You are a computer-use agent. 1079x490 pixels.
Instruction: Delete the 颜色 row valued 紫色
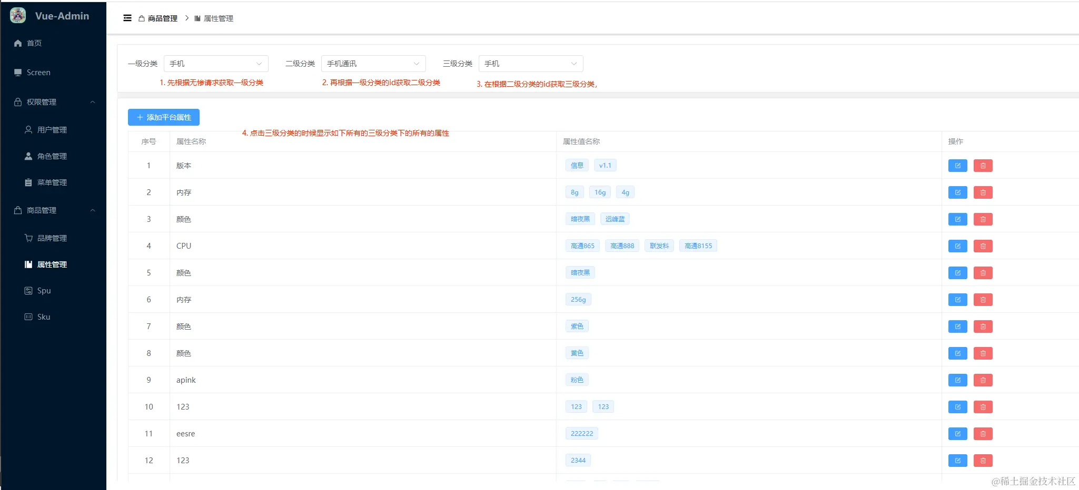(x=983, y=326)
